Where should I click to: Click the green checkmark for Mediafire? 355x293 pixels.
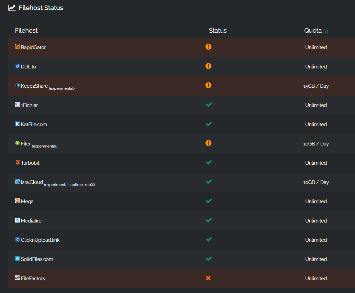point(209,220)
